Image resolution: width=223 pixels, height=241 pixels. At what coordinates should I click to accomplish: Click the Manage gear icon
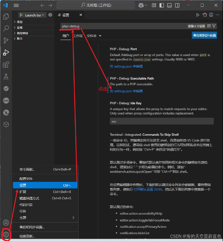point(6,235)
